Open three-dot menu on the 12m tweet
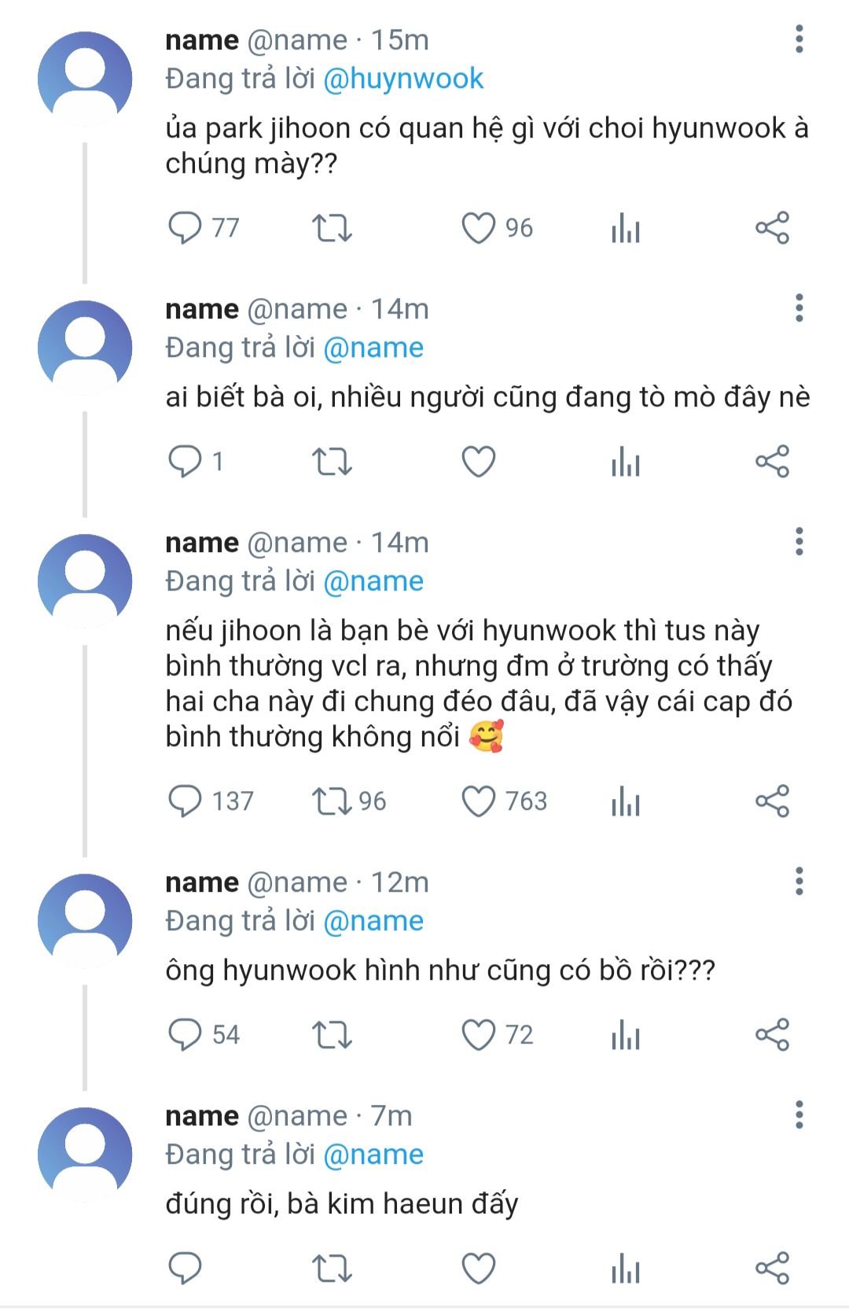The image size is (849, 1311). point(799,882)
